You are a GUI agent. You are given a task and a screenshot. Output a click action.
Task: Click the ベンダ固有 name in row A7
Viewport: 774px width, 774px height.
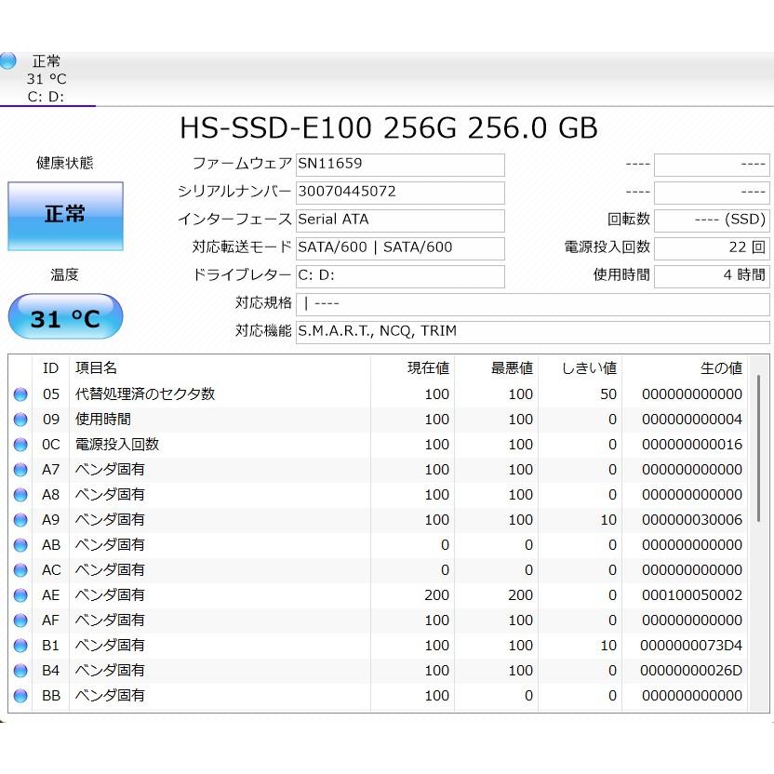pos(110,470)
